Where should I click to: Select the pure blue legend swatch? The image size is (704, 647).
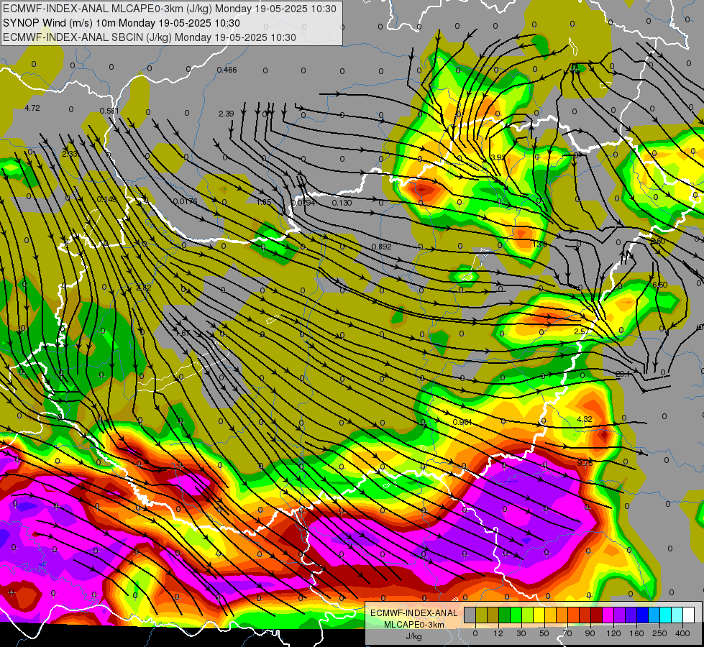point(642,615)
